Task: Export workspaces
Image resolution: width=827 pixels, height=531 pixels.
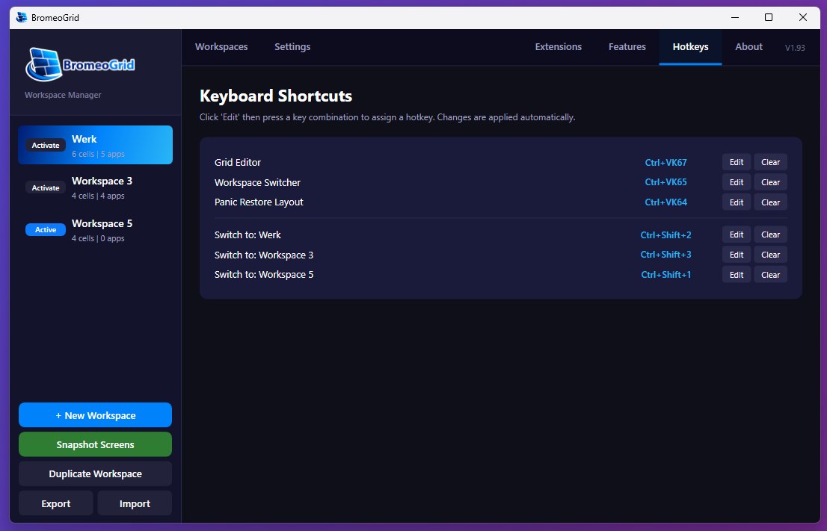Action: coord(55,503)
